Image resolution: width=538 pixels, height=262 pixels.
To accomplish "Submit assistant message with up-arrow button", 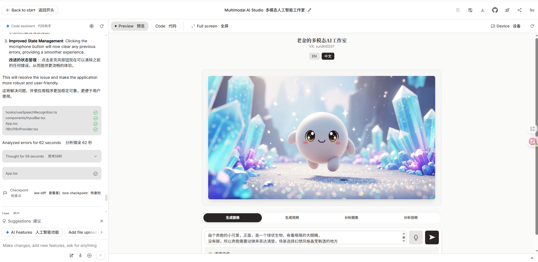I will (101, 256).
